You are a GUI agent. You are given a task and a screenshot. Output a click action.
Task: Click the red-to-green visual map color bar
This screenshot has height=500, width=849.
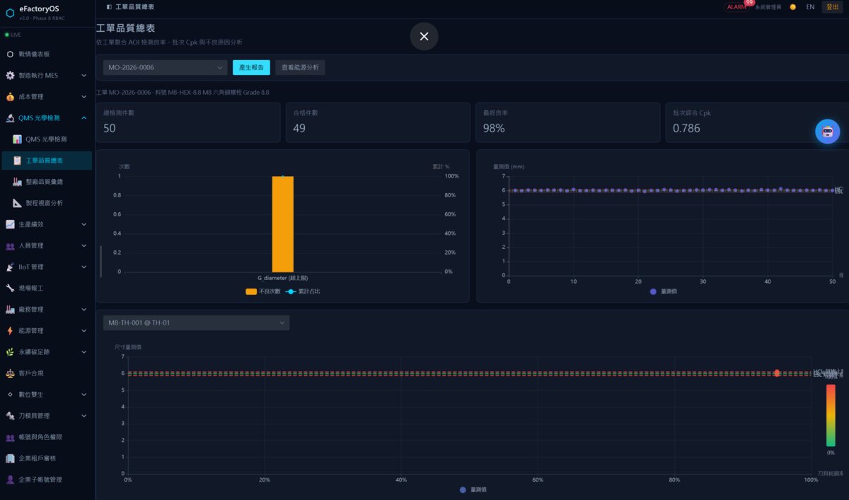coord(831,415)
